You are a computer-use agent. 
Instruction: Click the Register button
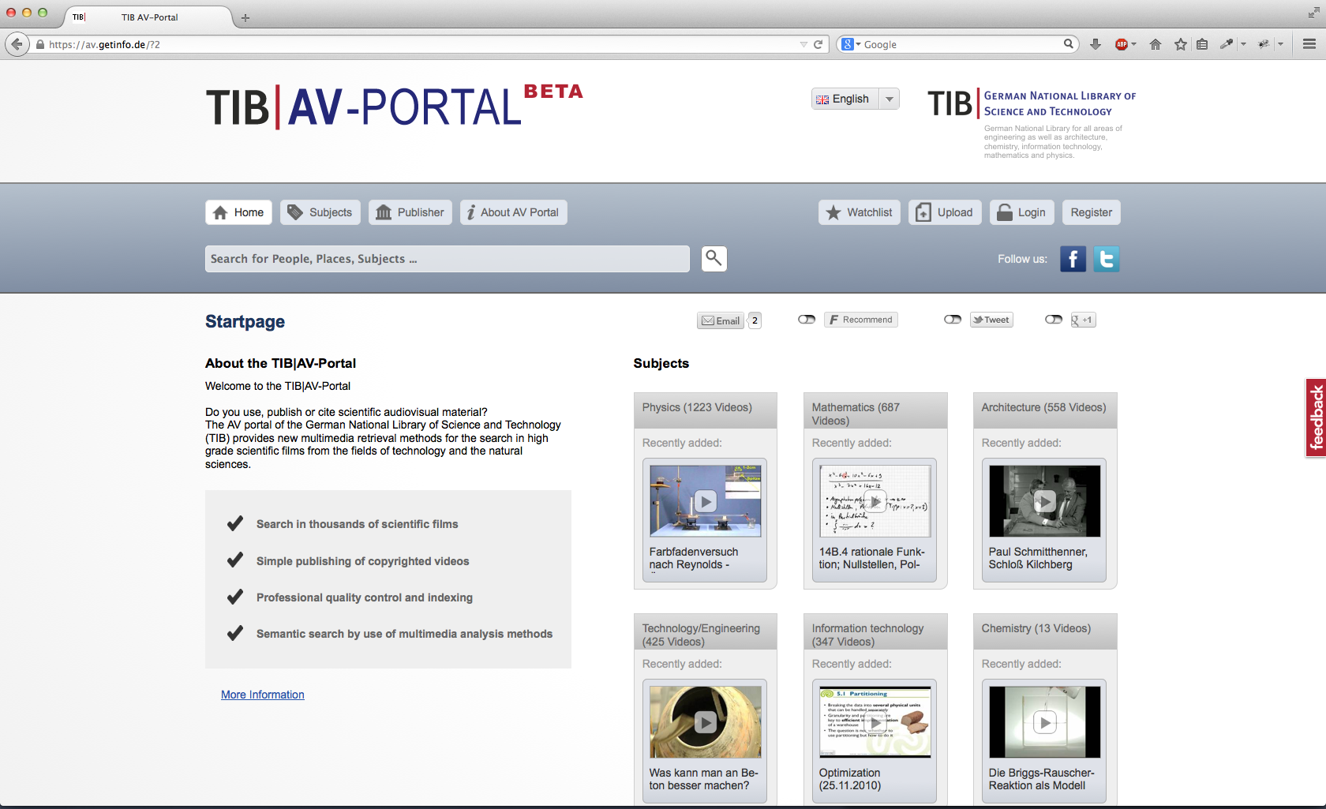tap(1091, 212)
